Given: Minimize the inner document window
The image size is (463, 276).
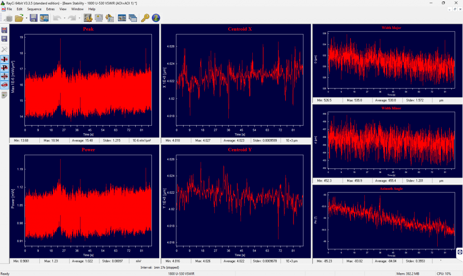Looking at the screenshot, I should pos(449,9).
